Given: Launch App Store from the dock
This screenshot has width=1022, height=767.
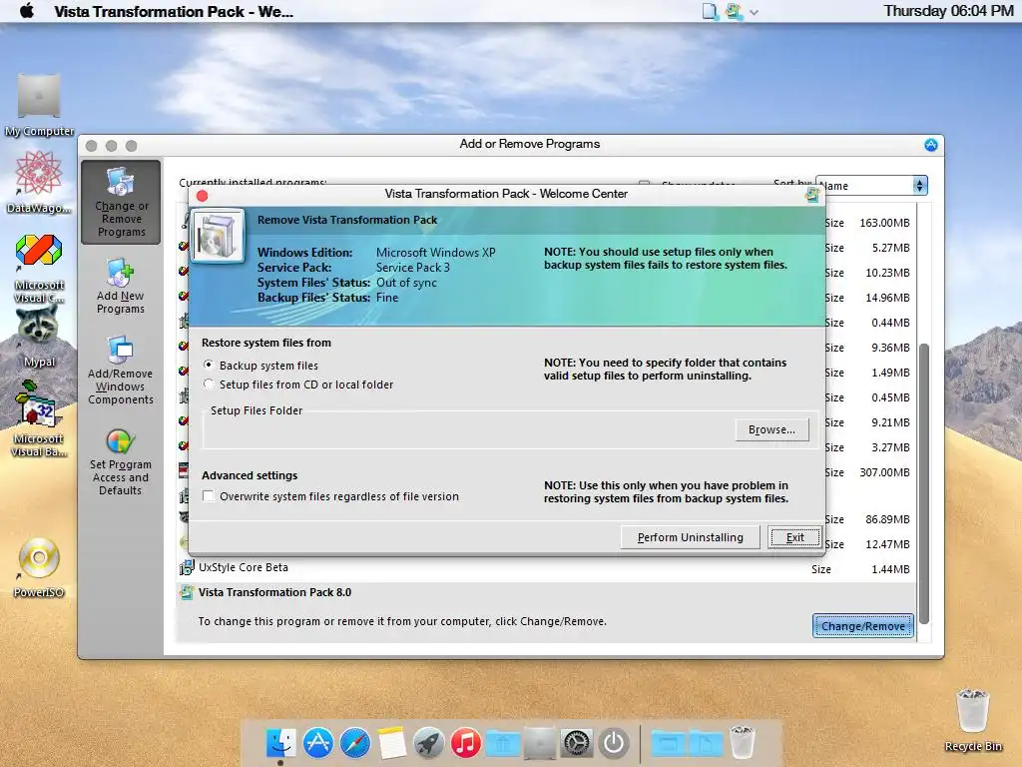Looking at the screenshot, I should tap(318, 743).
